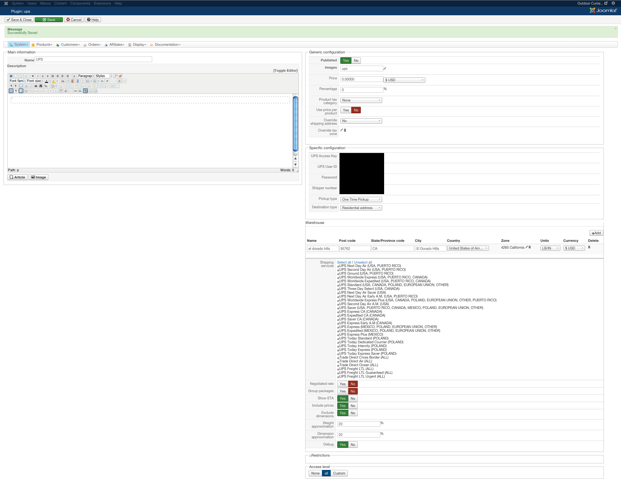Enable Negotiated rate by choosing Yes

pos(343,384)
